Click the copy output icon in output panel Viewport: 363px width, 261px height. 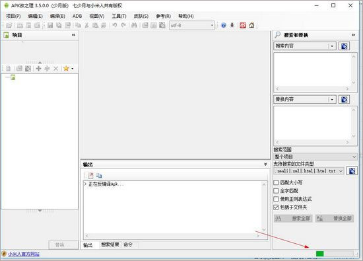[x=99, y=176]
